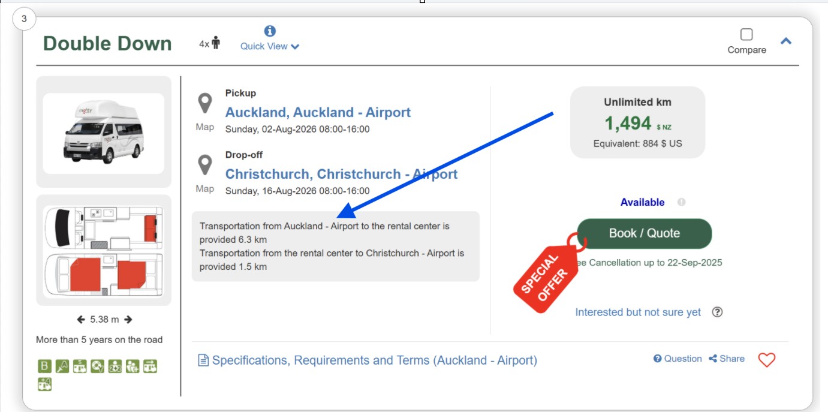Open the 'Interested but not sure yet' link
The height and width of the screenshot is (412, 828).
point(638,312)
